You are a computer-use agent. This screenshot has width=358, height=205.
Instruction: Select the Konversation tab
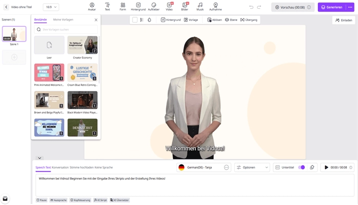pyautogui.click(x=60, y=168)
